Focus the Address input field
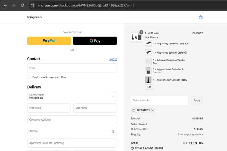The height and width of the screenshot is (151, 227). (x=72, y=132)
